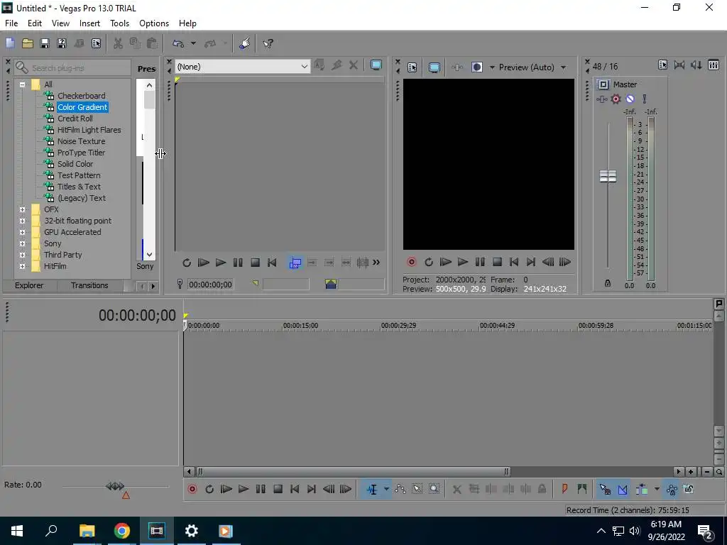Open the Insert menu
Image resolution: width=727 pixels, height=545 pixels.
click(89, 23)
